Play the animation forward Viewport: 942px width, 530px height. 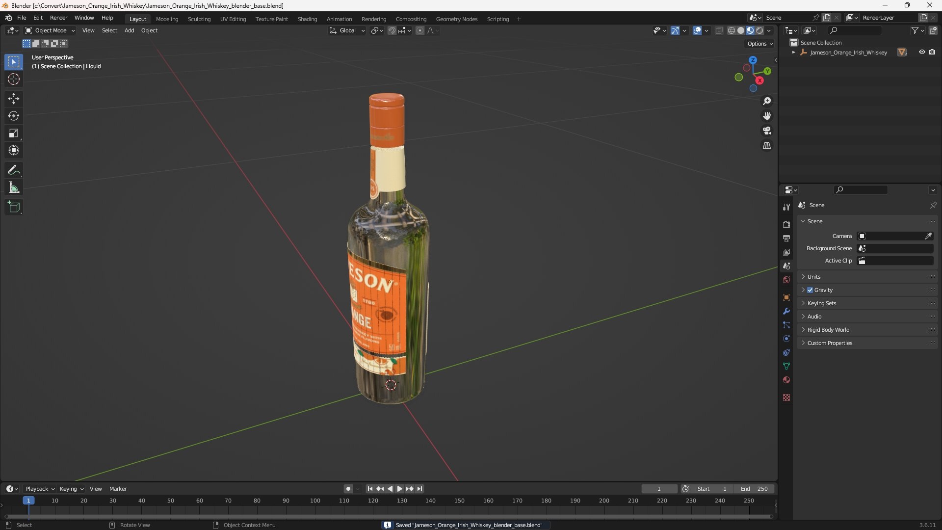click(x=400, y=489)
